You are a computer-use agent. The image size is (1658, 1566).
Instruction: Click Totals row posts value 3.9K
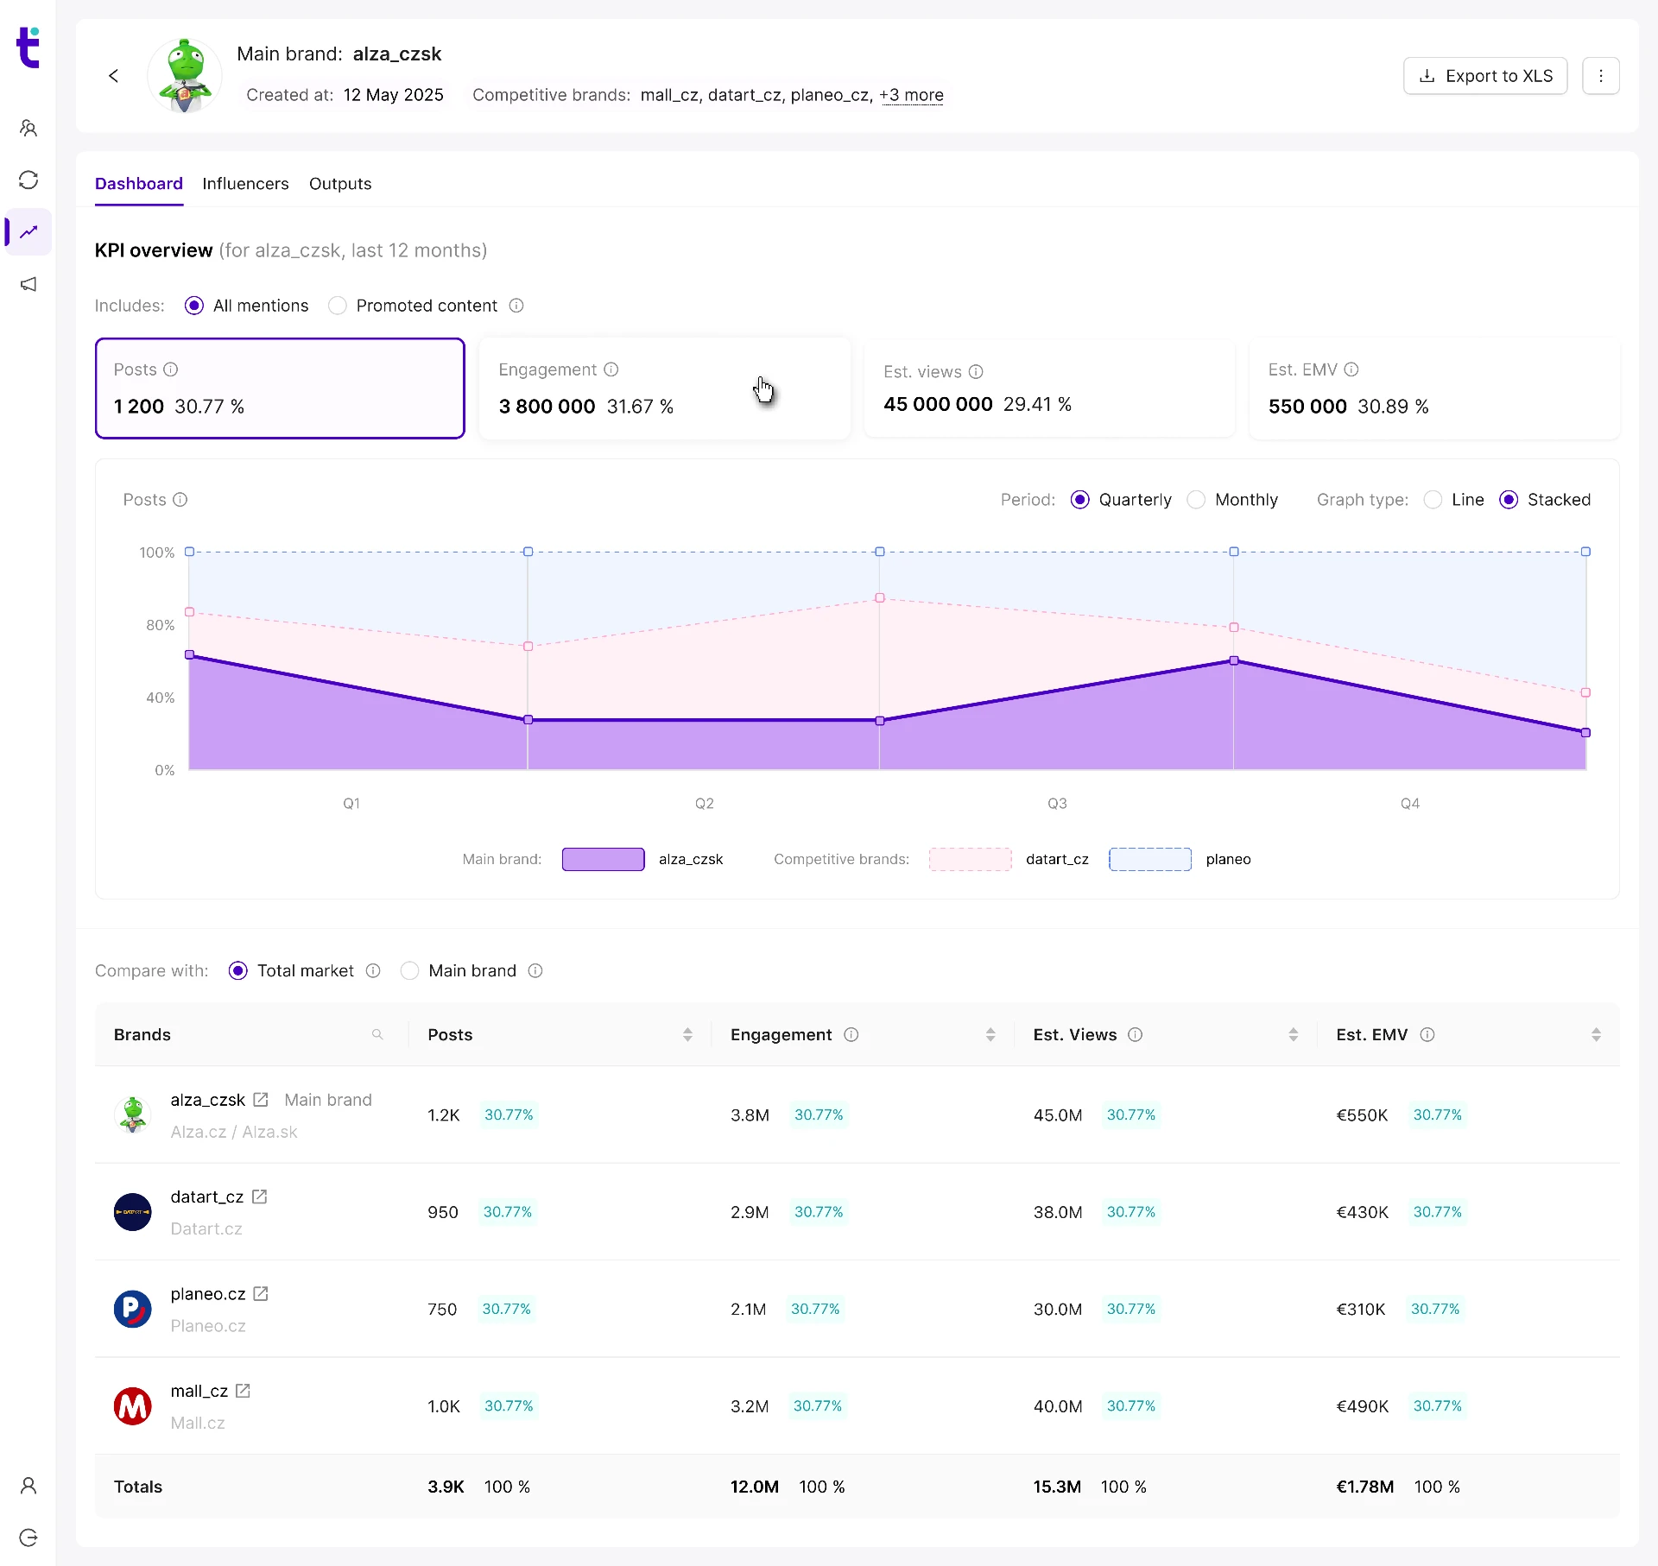pyautogui.click(x=446, y=1487)
